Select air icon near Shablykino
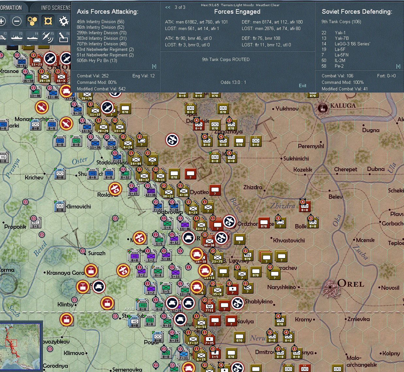 (x=238, y=303)
